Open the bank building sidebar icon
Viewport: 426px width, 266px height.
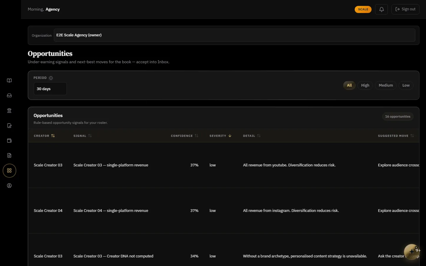[9, 111]
